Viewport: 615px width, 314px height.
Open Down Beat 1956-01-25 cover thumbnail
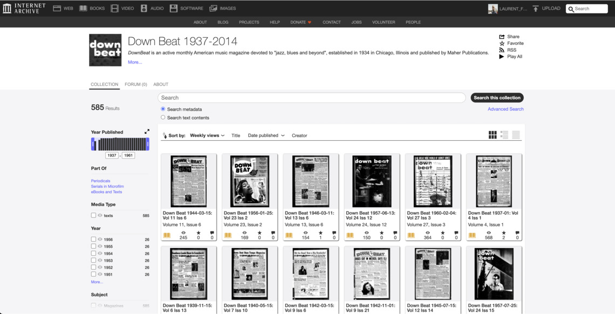[x=250, y=181]
